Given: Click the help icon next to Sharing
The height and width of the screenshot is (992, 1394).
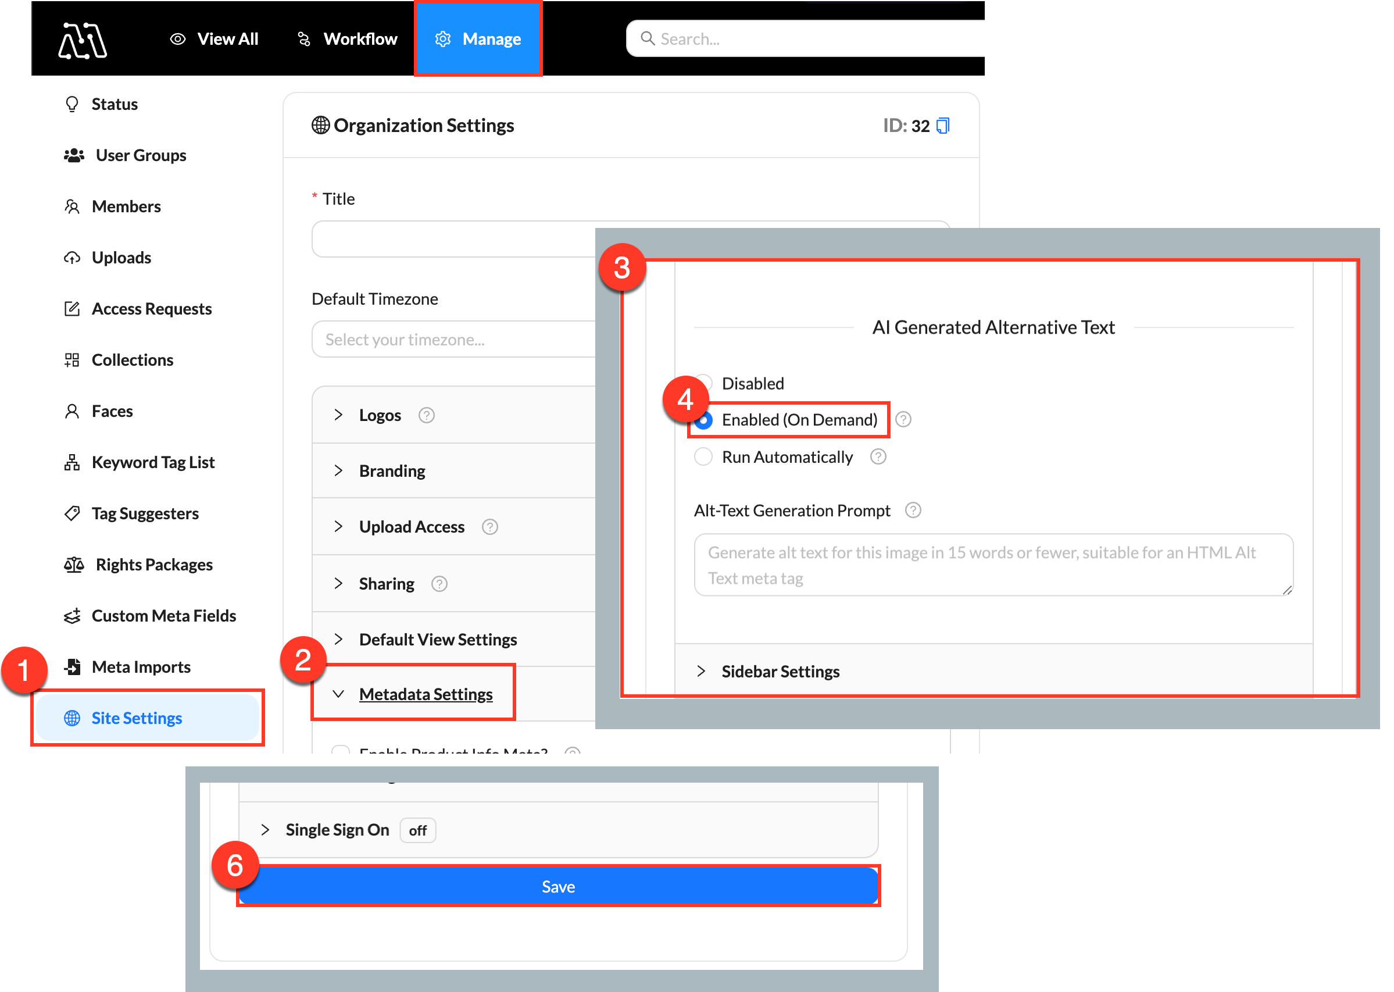Looking at the screenshot, I should [x=439, y=584].
